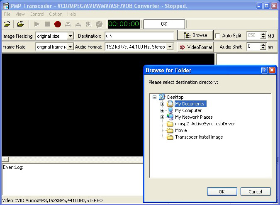Close the Browse for Folder dialog

272,70
